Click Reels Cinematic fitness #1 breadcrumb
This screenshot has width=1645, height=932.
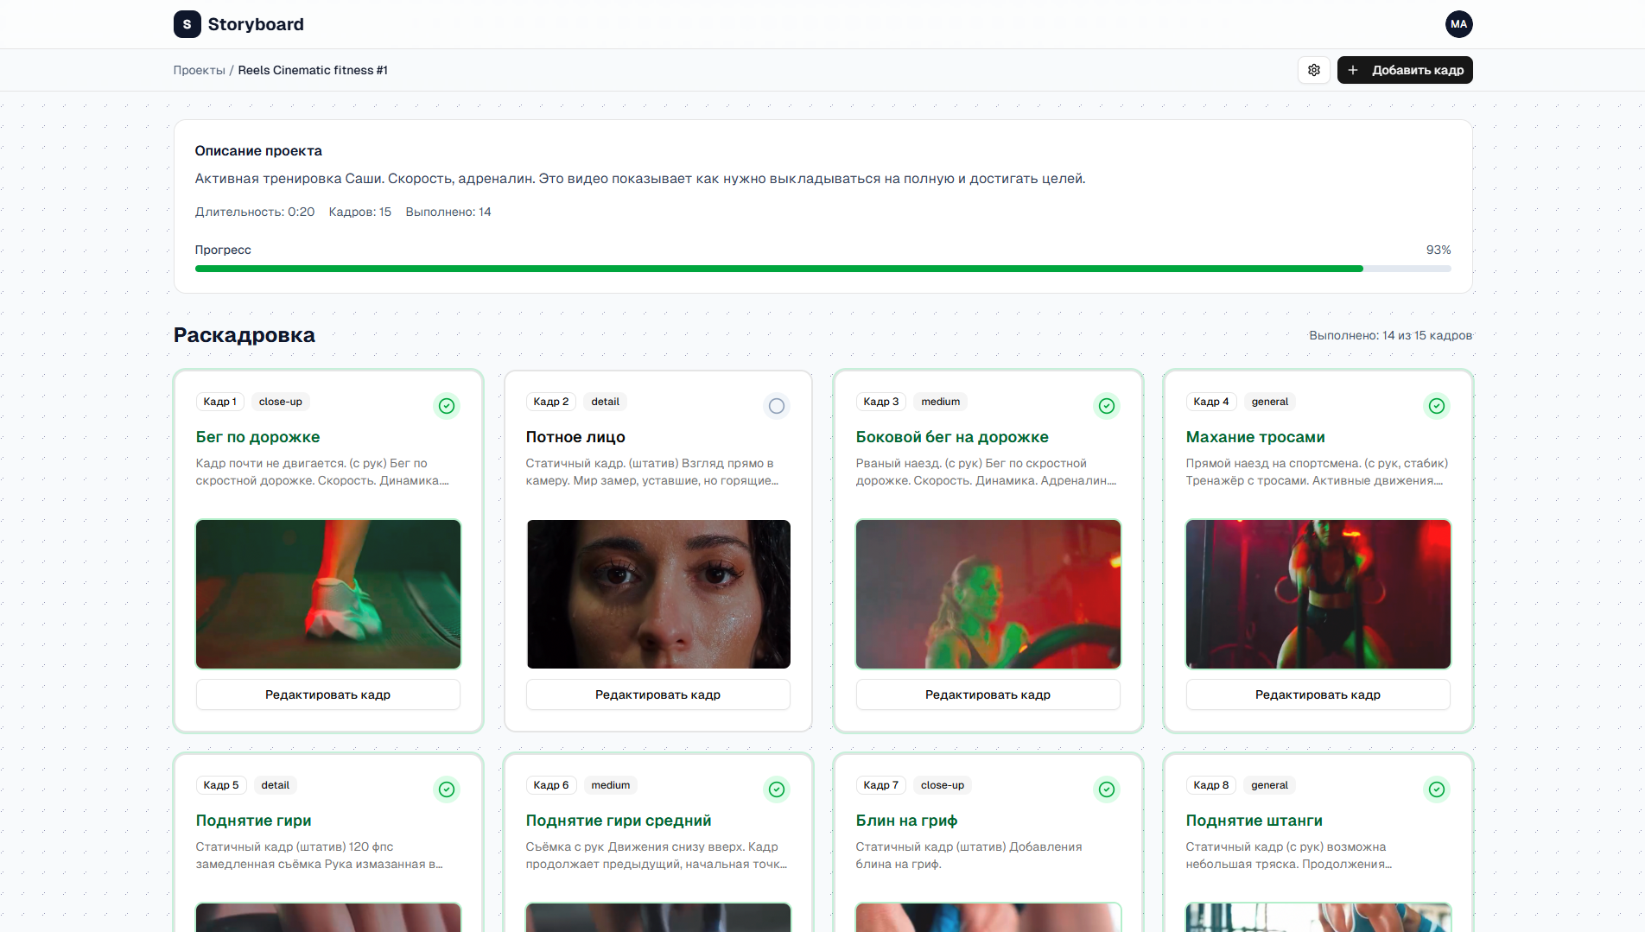click(x=313, y=70)
